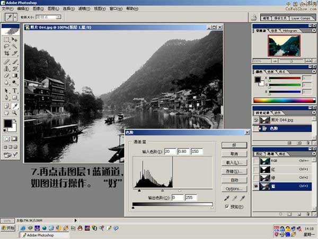This screenshot has width=318, height=239.
Task: Select the Dodge tool
Action: point(14,82)
